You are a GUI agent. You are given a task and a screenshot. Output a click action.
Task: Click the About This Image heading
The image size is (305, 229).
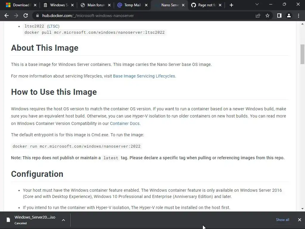pyautogui.click(x=45, y=48)
